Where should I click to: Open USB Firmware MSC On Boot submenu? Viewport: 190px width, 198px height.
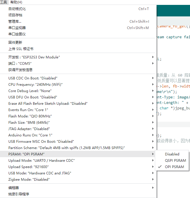click(78, 141)
